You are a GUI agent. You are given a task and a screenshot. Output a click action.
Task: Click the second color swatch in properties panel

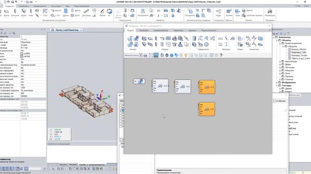tap(21, 56)
